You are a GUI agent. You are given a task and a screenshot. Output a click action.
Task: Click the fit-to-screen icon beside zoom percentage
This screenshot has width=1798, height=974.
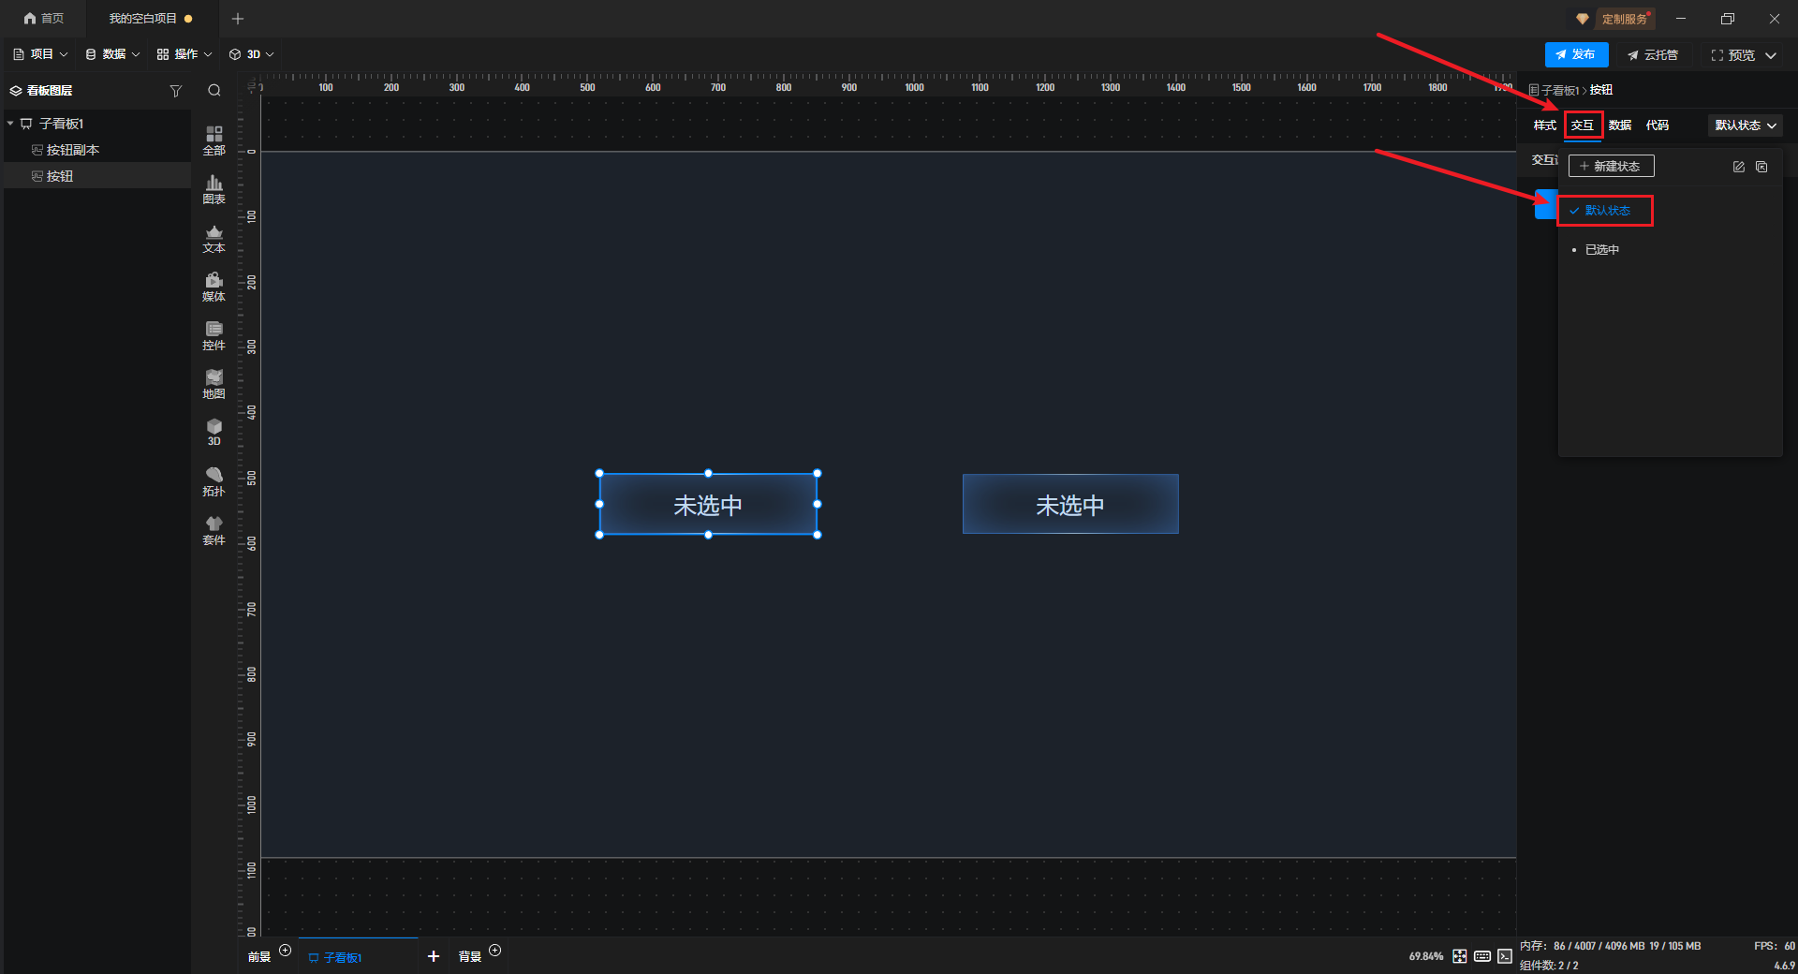pos(1460,956)
